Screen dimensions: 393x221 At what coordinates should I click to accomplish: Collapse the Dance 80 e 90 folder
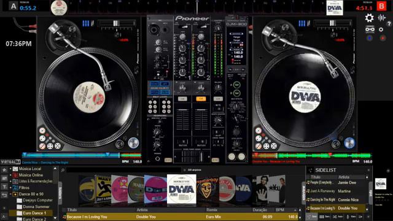pyautogui.click(x=10, y=194)
